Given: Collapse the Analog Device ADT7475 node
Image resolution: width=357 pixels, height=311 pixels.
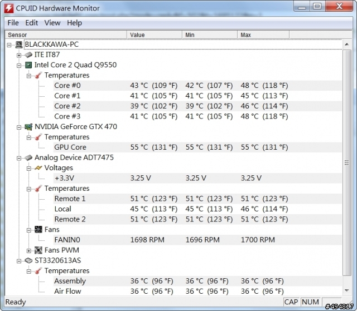Looking at the screenshot, I should tap(19, 158).
